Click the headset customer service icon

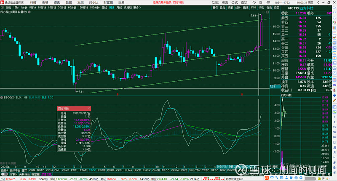point(254,3)
